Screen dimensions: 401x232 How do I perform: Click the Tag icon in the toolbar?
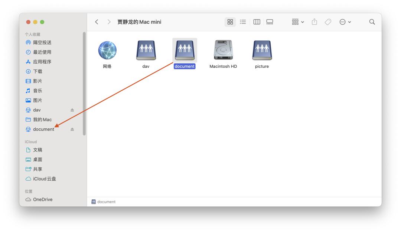[x=328, y=22]
